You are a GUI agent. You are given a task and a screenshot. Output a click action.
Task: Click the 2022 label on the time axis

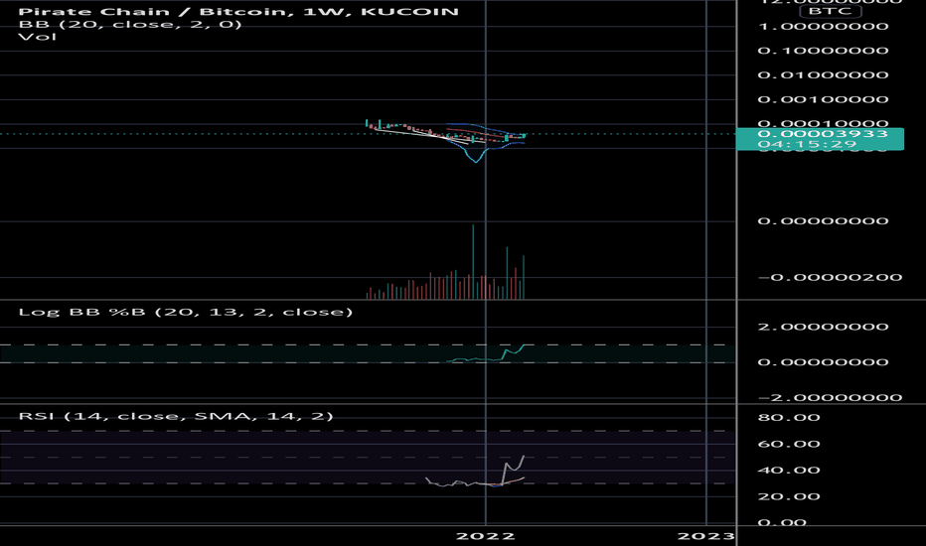(486, 536)
